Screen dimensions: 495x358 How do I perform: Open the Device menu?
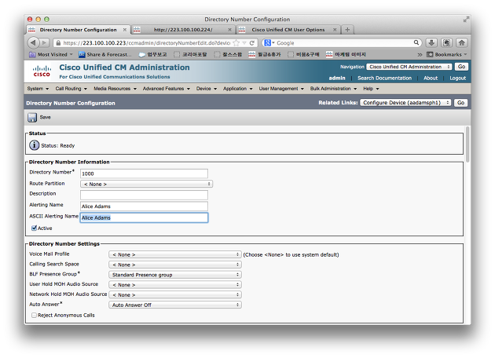[207, 89]
